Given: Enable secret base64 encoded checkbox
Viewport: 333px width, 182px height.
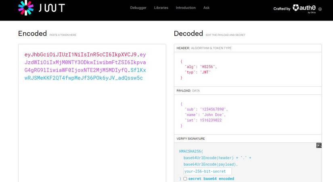Looking at the screenshot, I should tap(185, 179).
